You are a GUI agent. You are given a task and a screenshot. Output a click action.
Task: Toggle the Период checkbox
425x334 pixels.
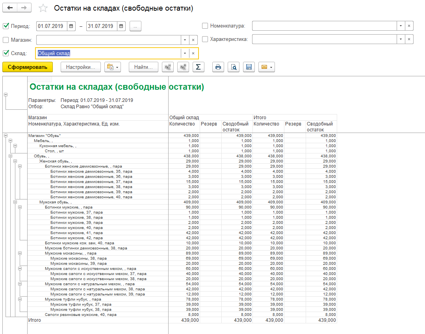tap(6, 26)
